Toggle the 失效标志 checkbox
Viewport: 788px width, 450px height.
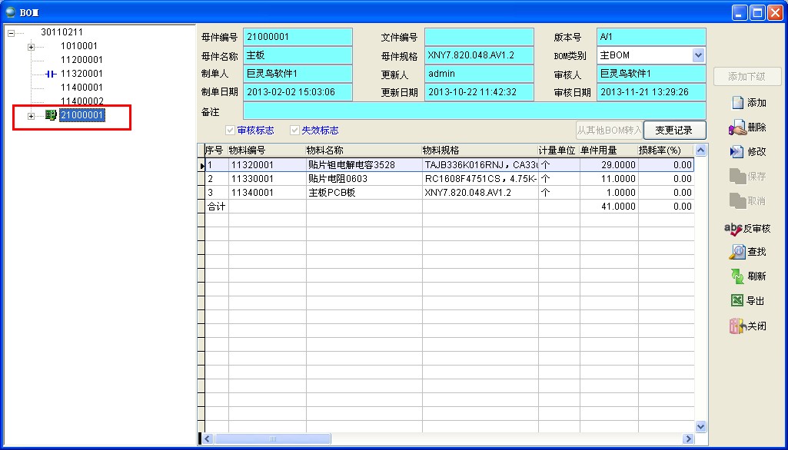point(294,131)
